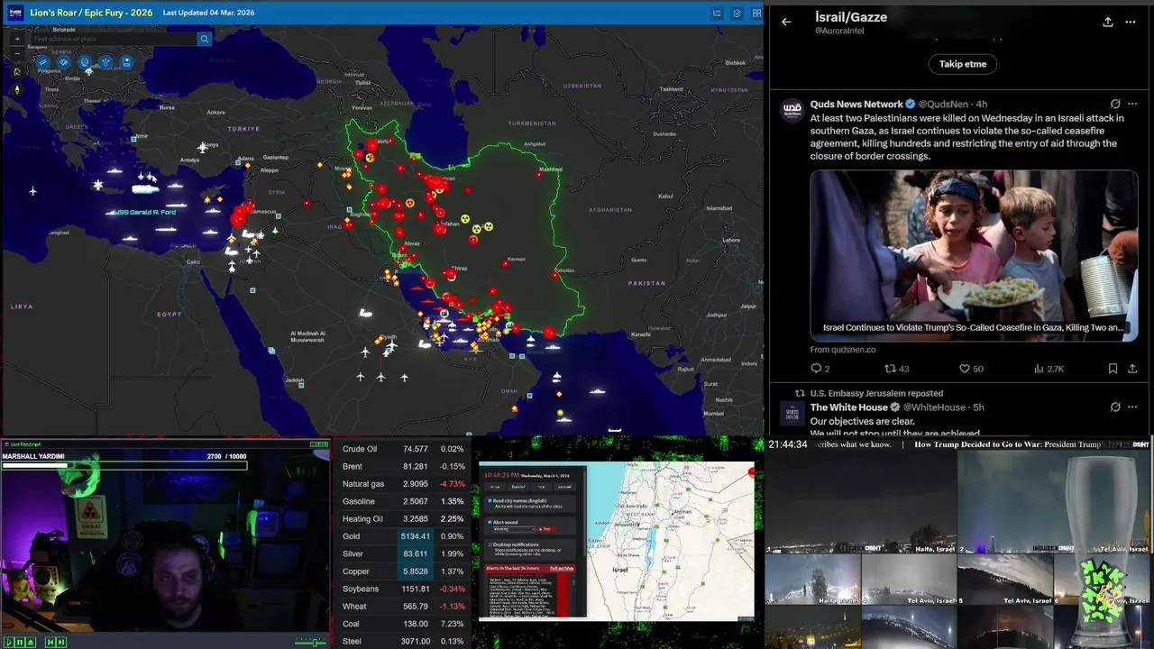The height and width of the screenshot is (649, 1154).
Task: Zoom in the map with plus button
Action: point(17,39)
